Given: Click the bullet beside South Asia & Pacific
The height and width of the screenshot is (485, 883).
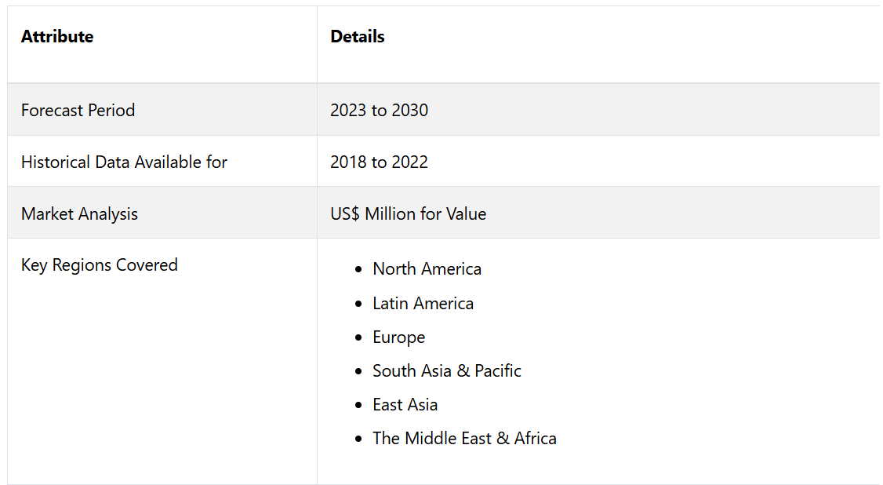Looking at the screenshot, I should (358, 372).
